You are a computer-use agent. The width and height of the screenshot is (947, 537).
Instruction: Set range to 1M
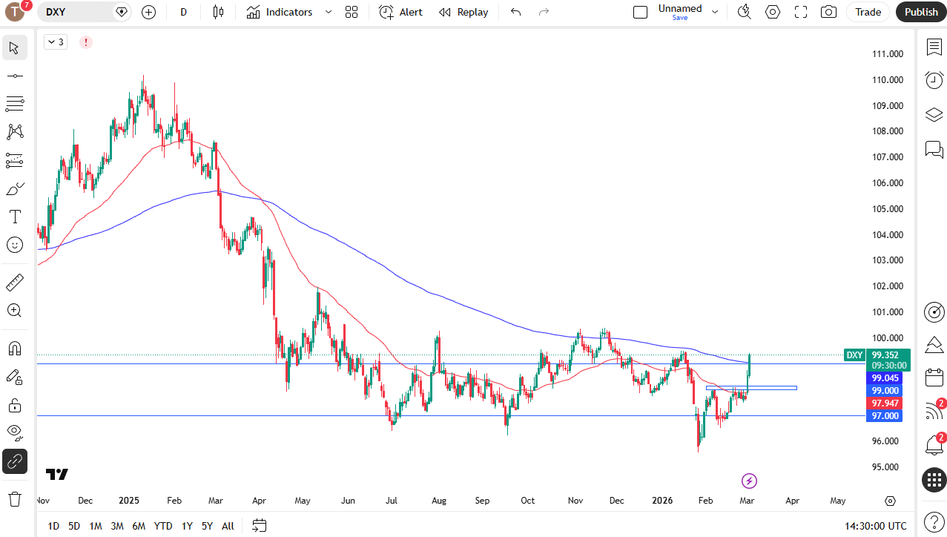pos(96,526)
